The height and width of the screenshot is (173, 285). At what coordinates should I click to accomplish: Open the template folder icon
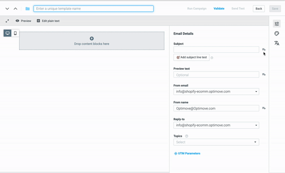[28, 9]
